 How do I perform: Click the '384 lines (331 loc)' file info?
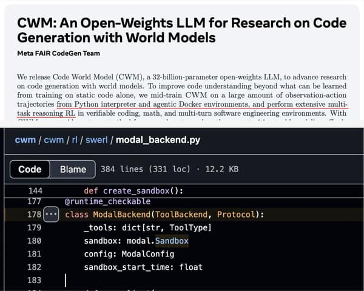[146, 169]
